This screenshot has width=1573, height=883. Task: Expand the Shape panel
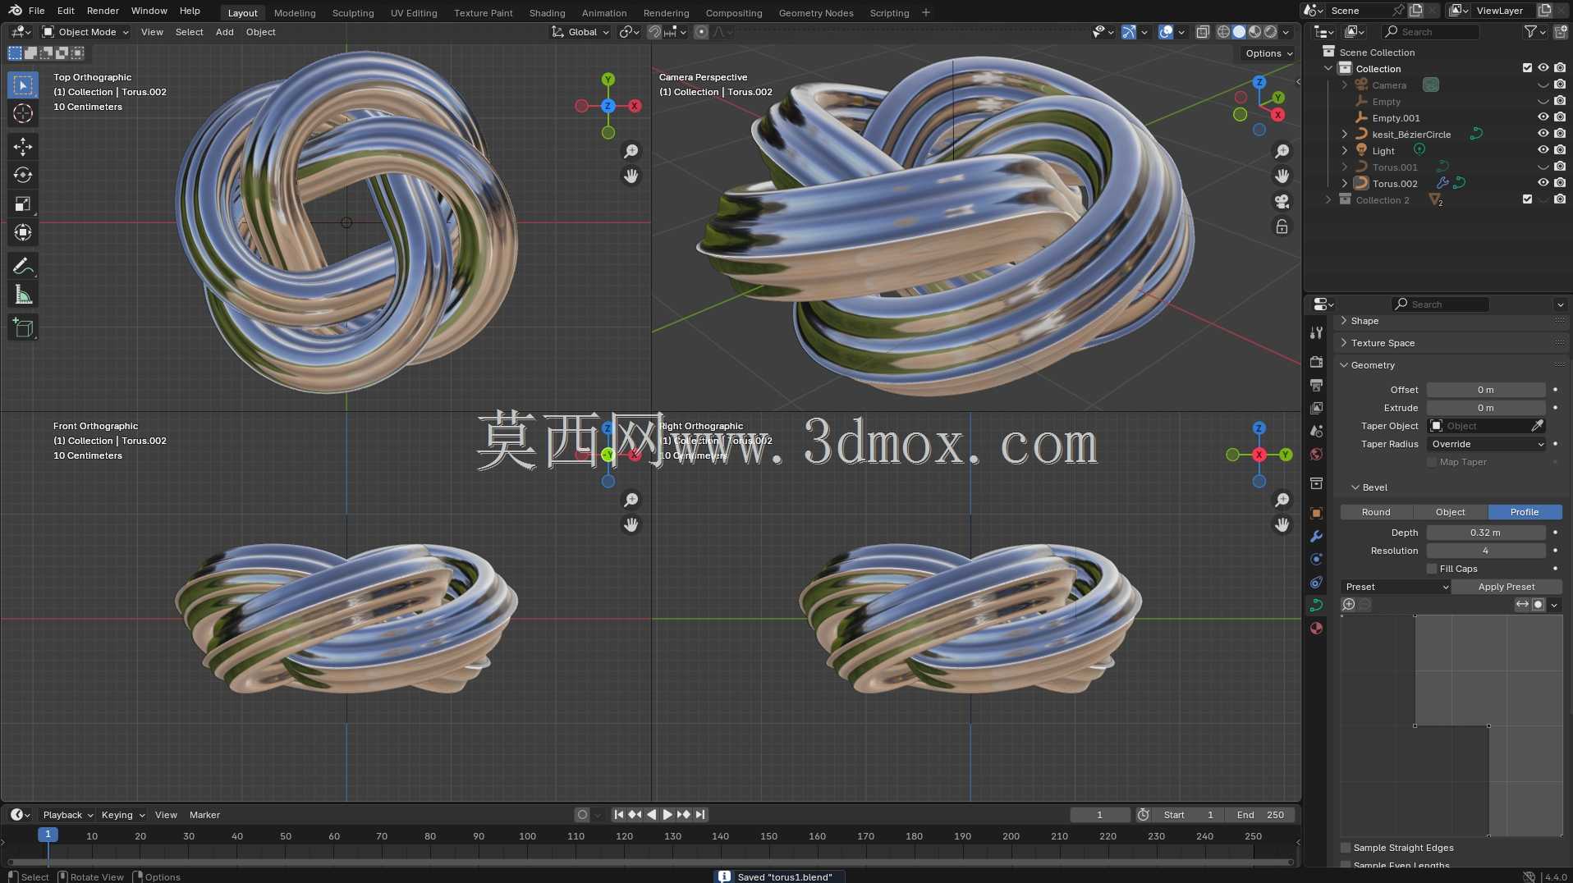1364,321
